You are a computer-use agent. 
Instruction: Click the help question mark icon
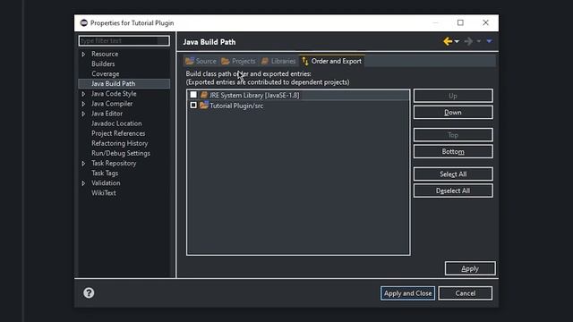[x=89, y=292]
